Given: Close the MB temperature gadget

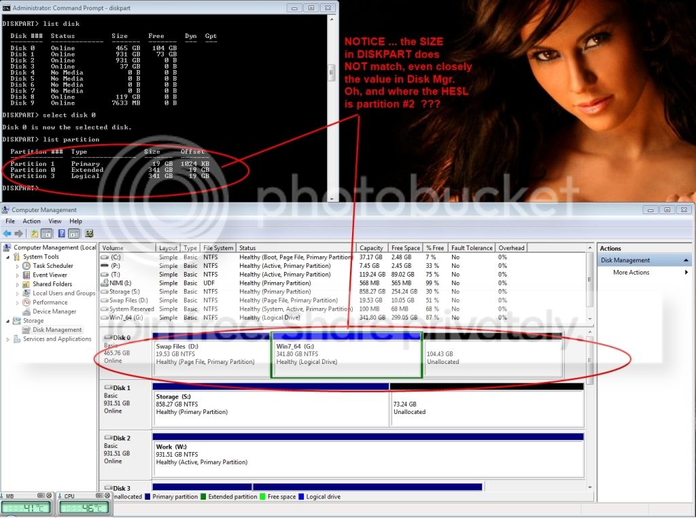Looking at the screenshot, I should 49,496.
